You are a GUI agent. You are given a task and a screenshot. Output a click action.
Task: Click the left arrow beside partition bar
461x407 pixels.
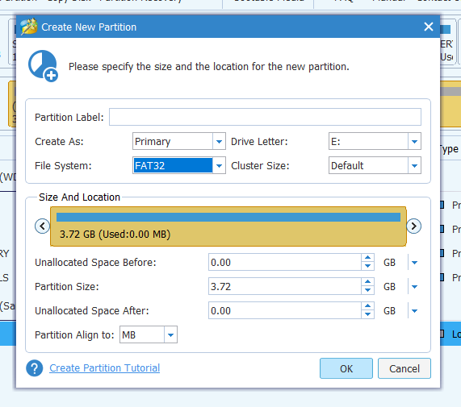(42, 226)
